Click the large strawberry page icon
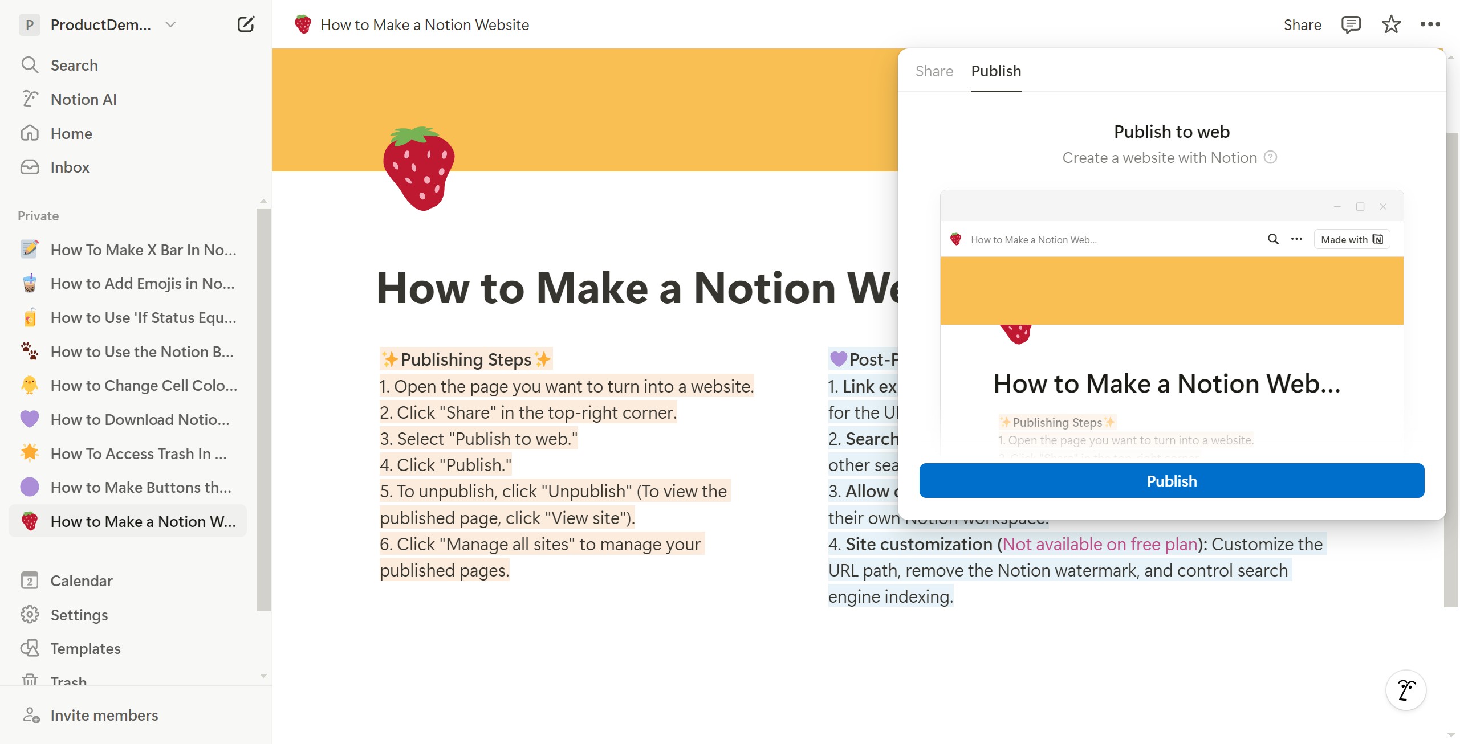Viewport: 1460px width, 744px height. click(419, 168)
